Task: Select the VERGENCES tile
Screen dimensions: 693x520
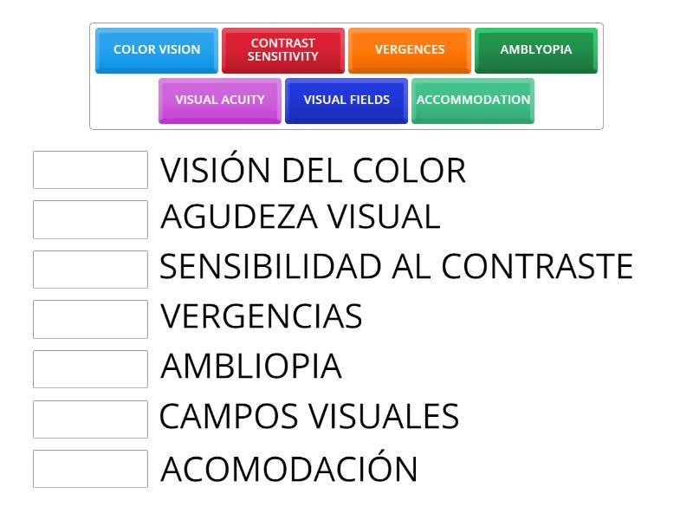Action: click(408, 49)
